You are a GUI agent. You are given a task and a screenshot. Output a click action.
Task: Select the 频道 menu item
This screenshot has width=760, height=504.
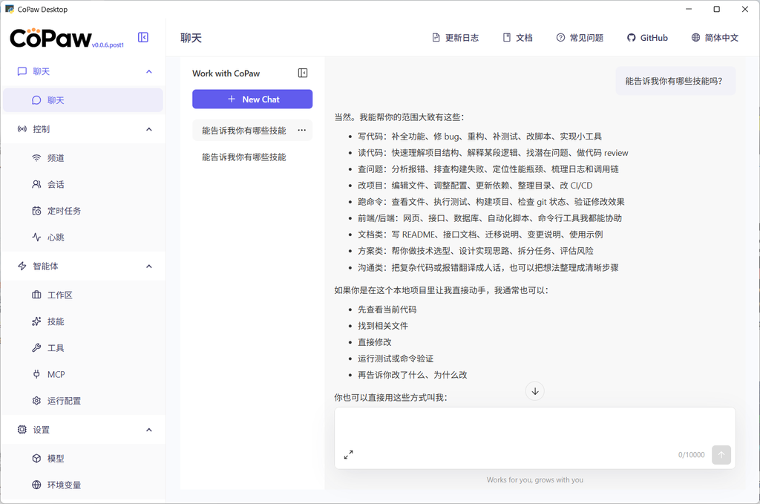83,158
